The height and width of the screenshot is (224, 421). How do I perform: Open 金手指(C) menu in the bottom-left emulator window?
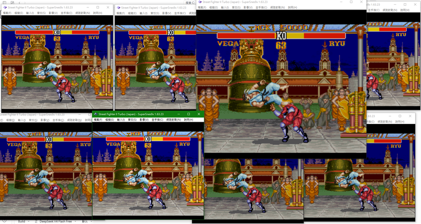(x=58, y=120)
